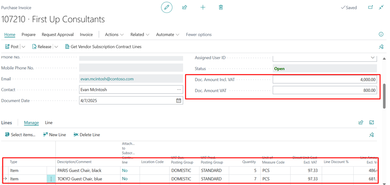390x185 pixels.
Task: Click the Document Date field
Action: 131,101
